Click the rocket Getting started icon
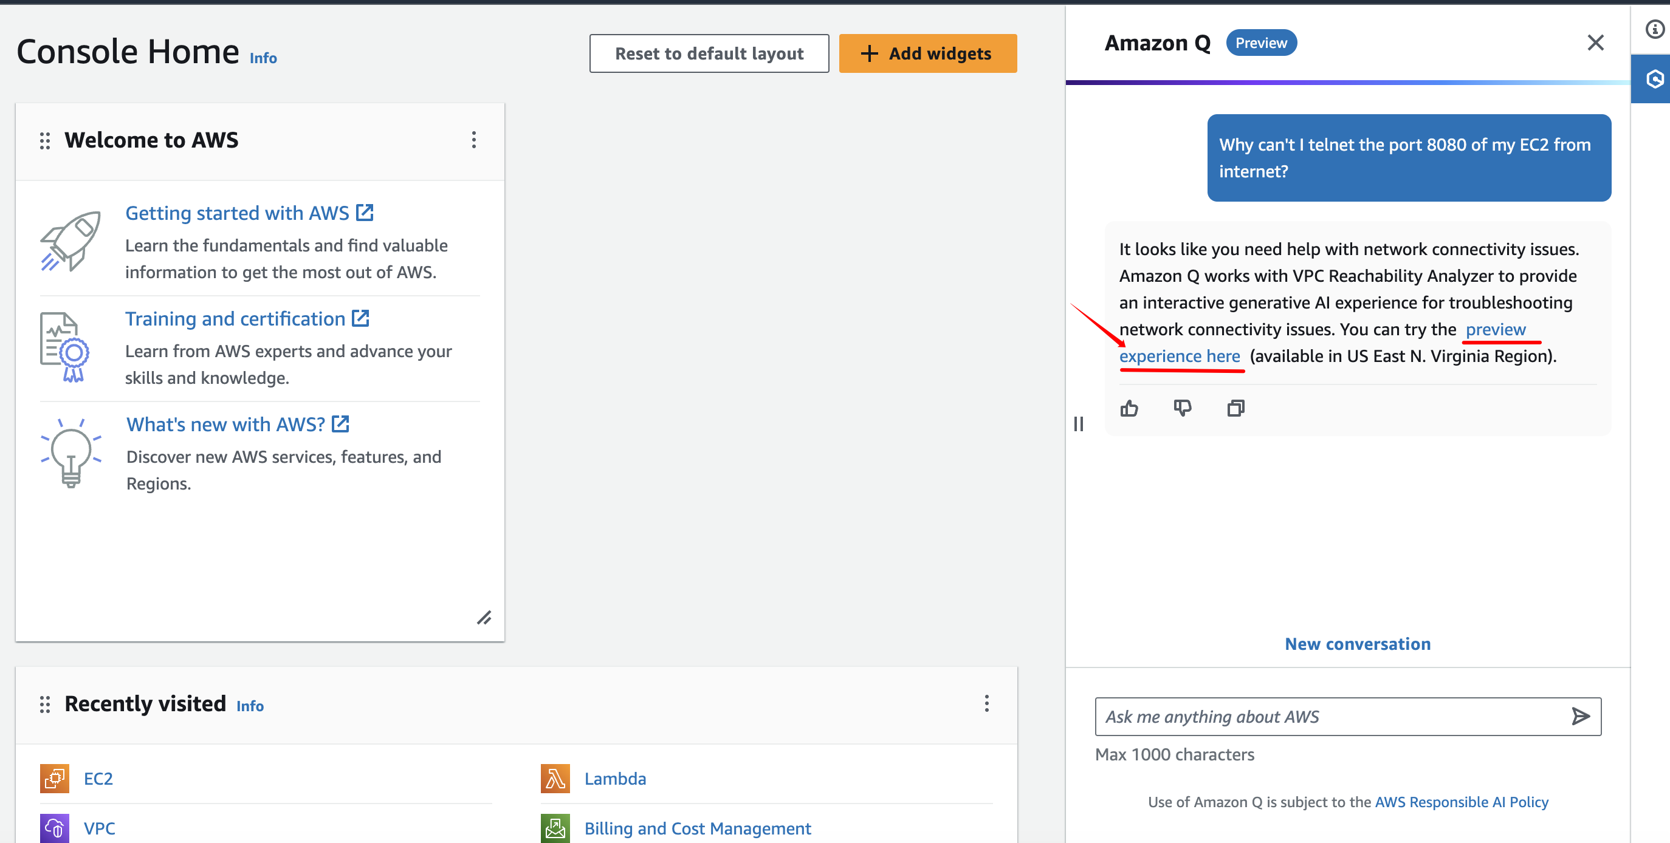The height and width of the screenshot is (843, 1670). [70, 241]
